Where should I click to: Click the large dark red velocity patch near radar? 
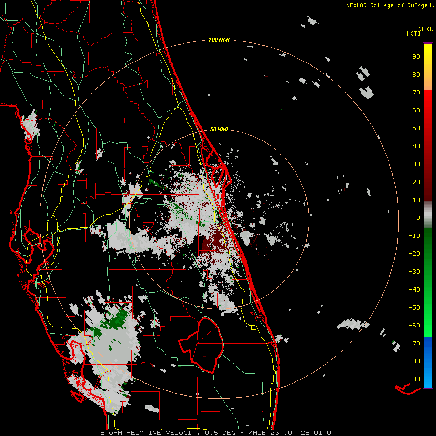tap(215, 241)
